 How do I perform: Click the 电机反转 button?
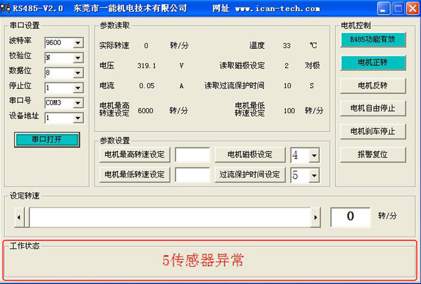click(373, 86)
